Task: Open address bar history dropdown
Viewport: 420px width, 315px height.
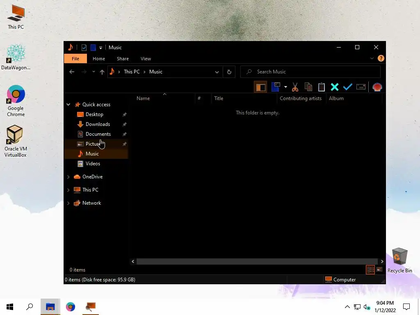Action: tap(217, 72)
